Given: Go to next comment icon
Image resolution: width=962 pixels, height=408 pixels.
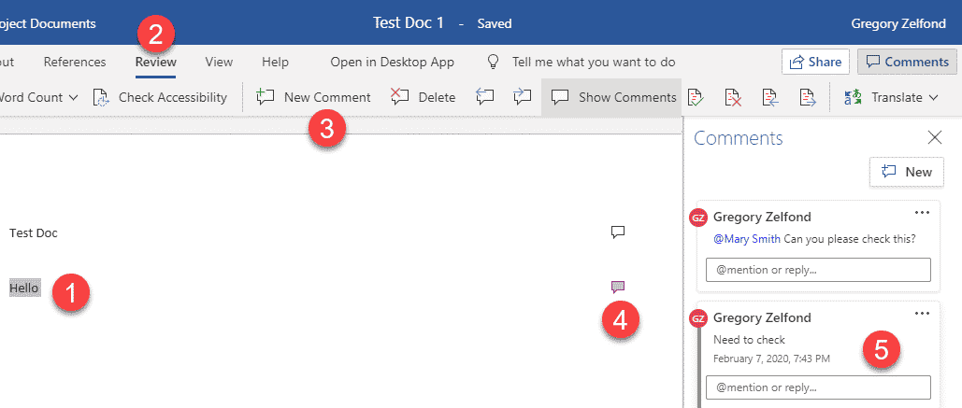Looking at the screenshot, I should tap(522, 97).
